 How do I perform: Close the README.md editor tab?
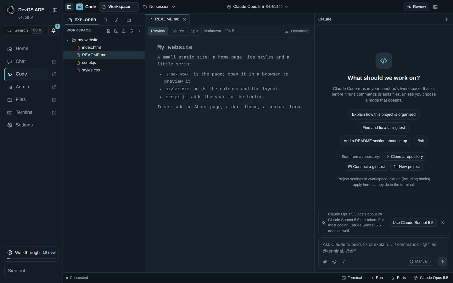click(x=184, y=19)
